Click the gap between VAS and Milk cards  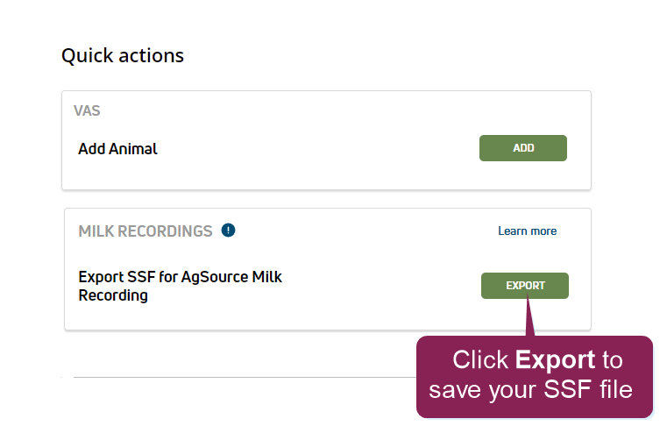point(326,200)
